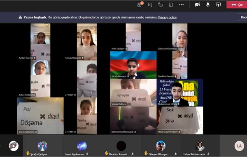This screenshot has height=157, width=247.
Task: Toggle the share content tray
Action: (218, 5)
